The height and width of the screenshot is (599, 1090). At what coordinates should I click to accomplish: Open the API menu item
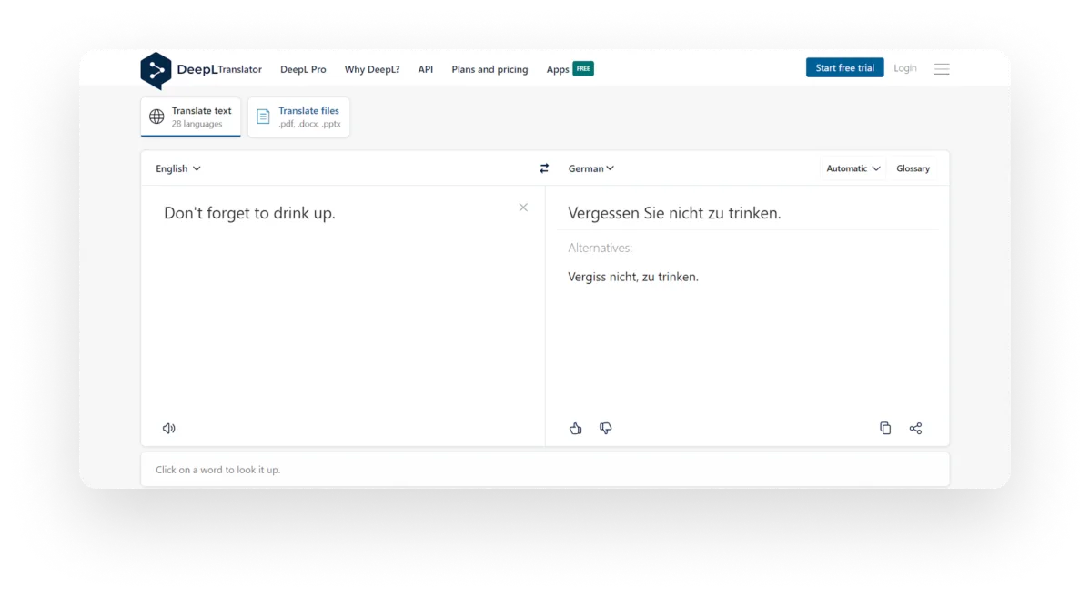tap(425, 68)
